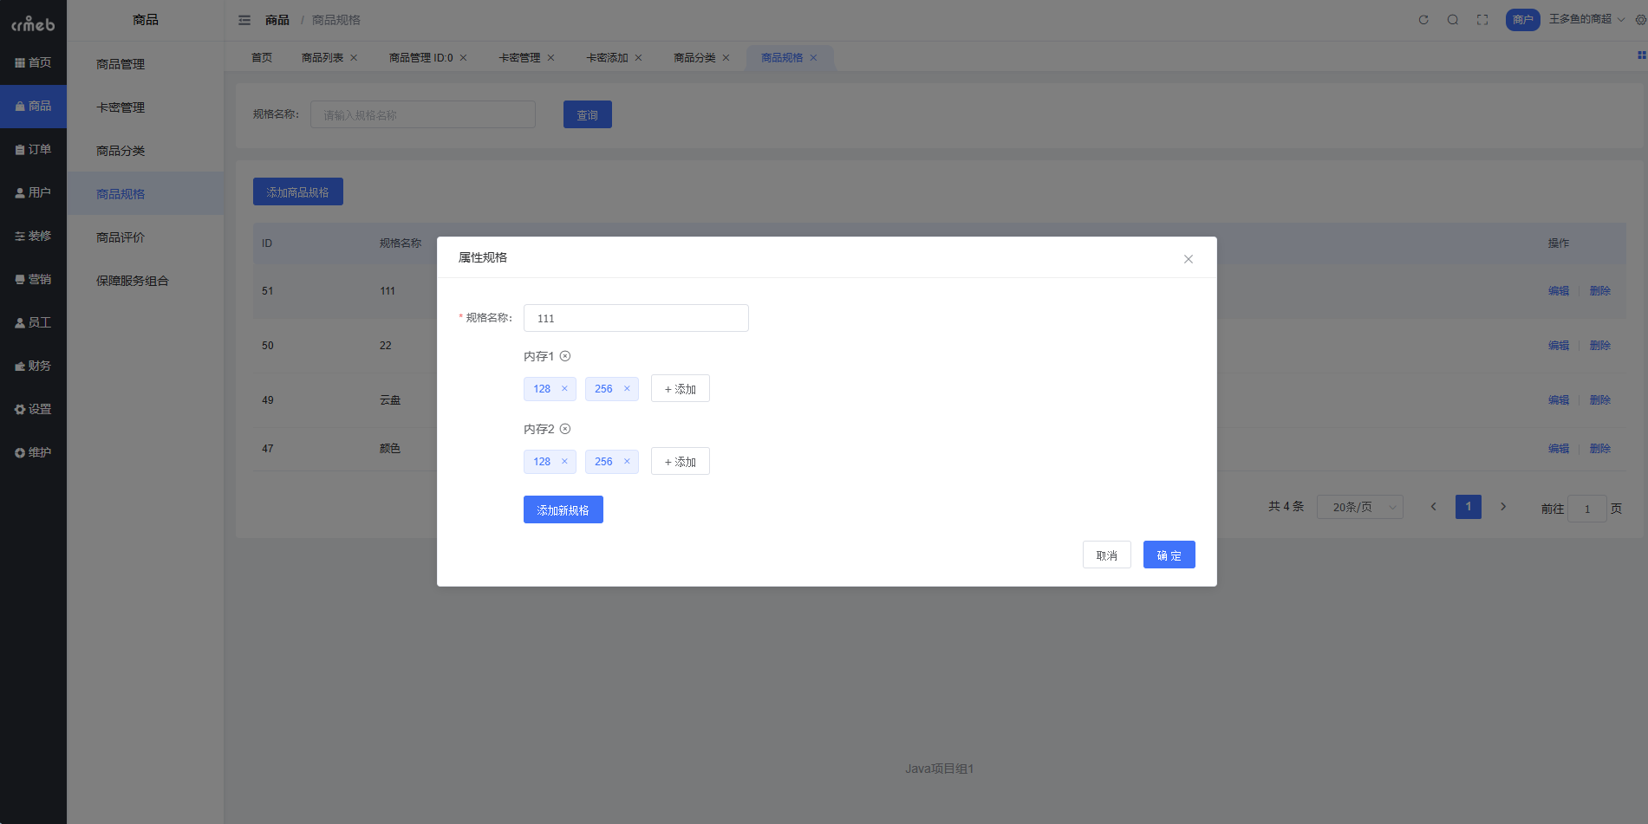Select the 财务 finance icon in sidebar
Viewport: 1648px width, 824px height.
tap(34, 365)
